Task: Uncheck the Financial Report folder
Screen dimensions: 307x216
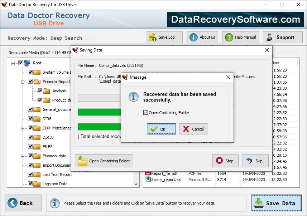Action: [x=30, y=81]
